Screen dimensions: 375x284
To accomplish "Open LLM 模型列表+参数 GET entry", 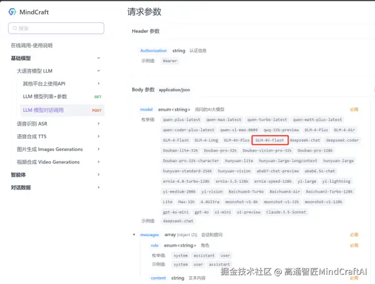I will pyautogui.click(x=62, y=96).
